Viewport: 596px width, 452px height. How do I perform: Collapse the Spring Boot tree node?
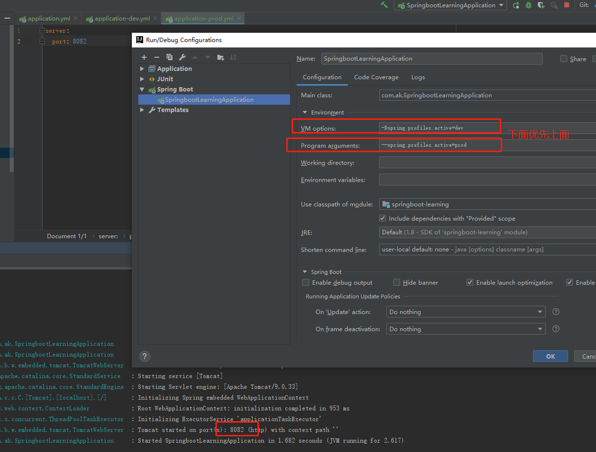click(x=142, y=89)
